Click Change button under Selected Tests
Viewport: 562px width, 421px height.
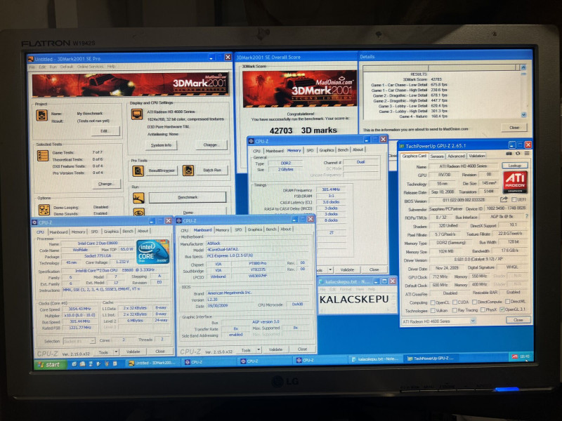click(x=106, y=184)
